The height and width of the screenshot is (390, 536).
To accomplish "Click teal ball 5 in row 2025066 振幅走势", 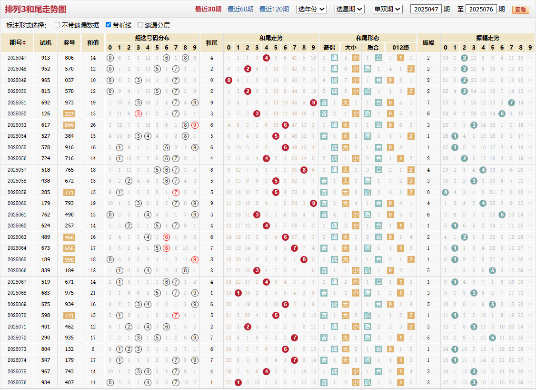I will pyautogui.click(x=493, y=270).
